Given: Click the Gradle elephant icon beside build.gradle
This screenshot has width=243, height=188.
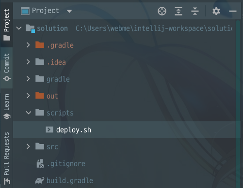Looking at the screenshot, I should [40, 181].
